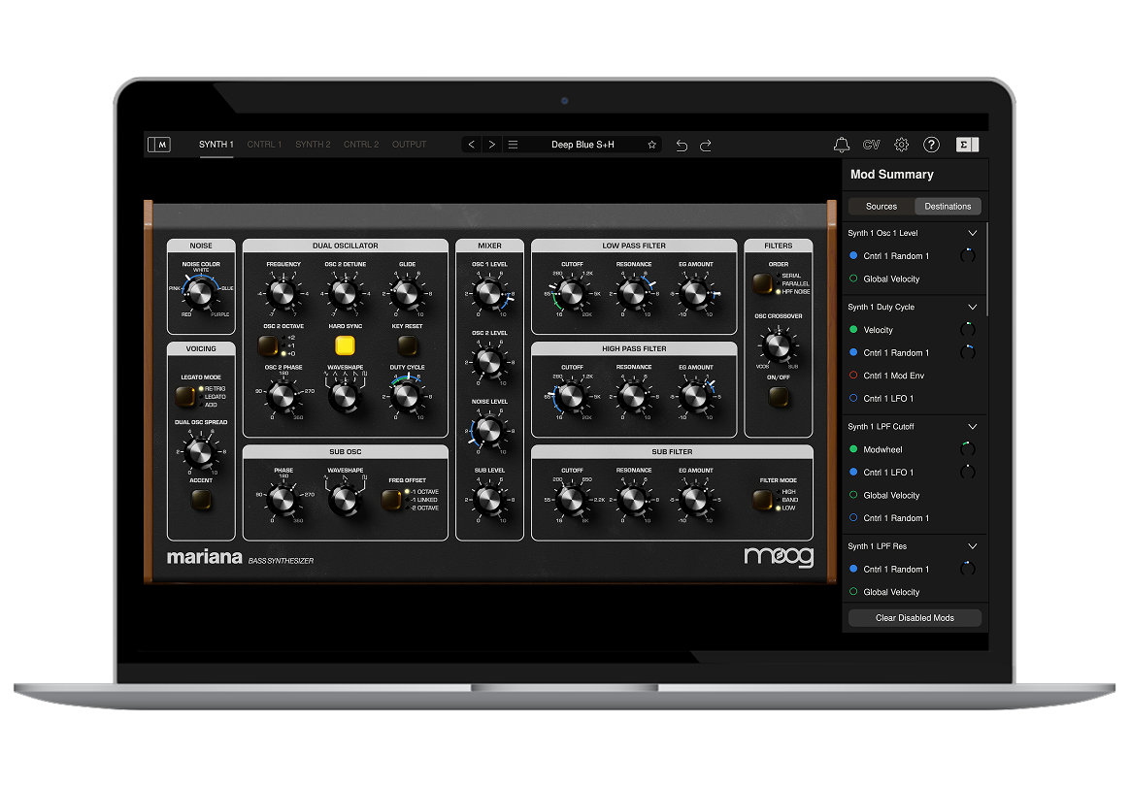Click the Sub Filter Cutoff knob
This screenshot has height=787, width=1131.
coord(571,499)
